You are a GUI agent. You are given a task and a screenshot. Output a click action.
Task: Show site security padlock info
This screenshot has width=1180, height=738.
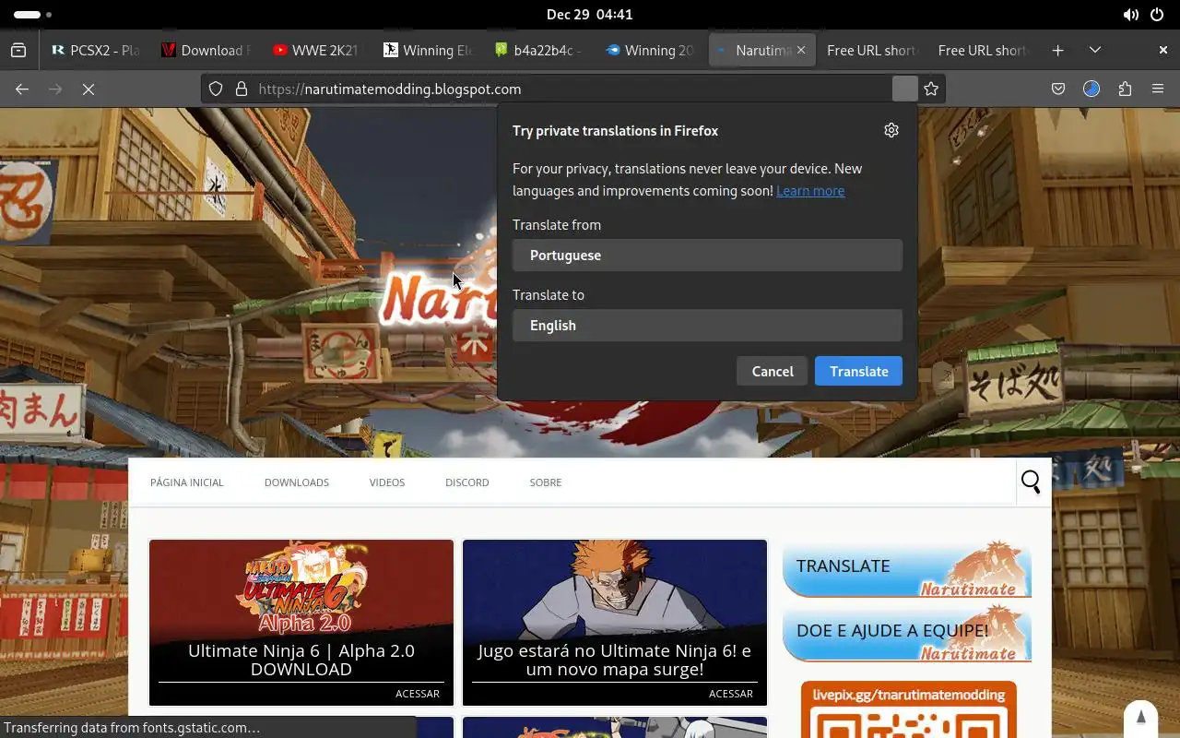(x=242, y=89)
